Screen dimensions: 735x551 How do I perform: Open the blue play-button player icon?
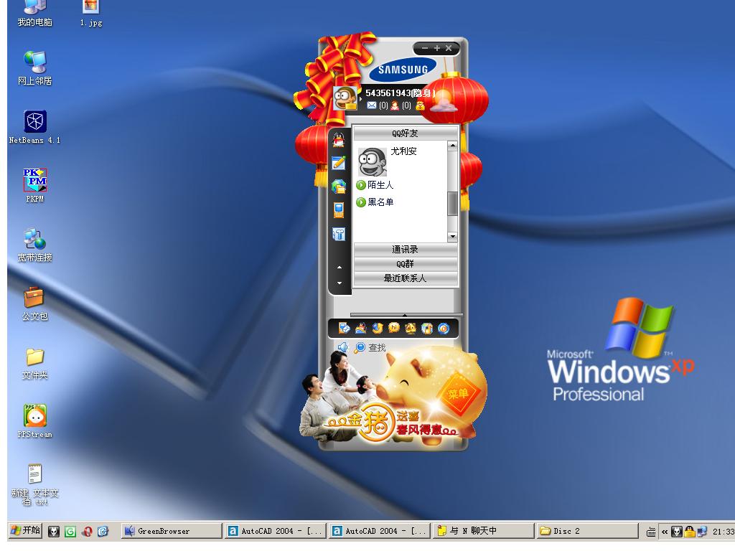tap(444, 328)
